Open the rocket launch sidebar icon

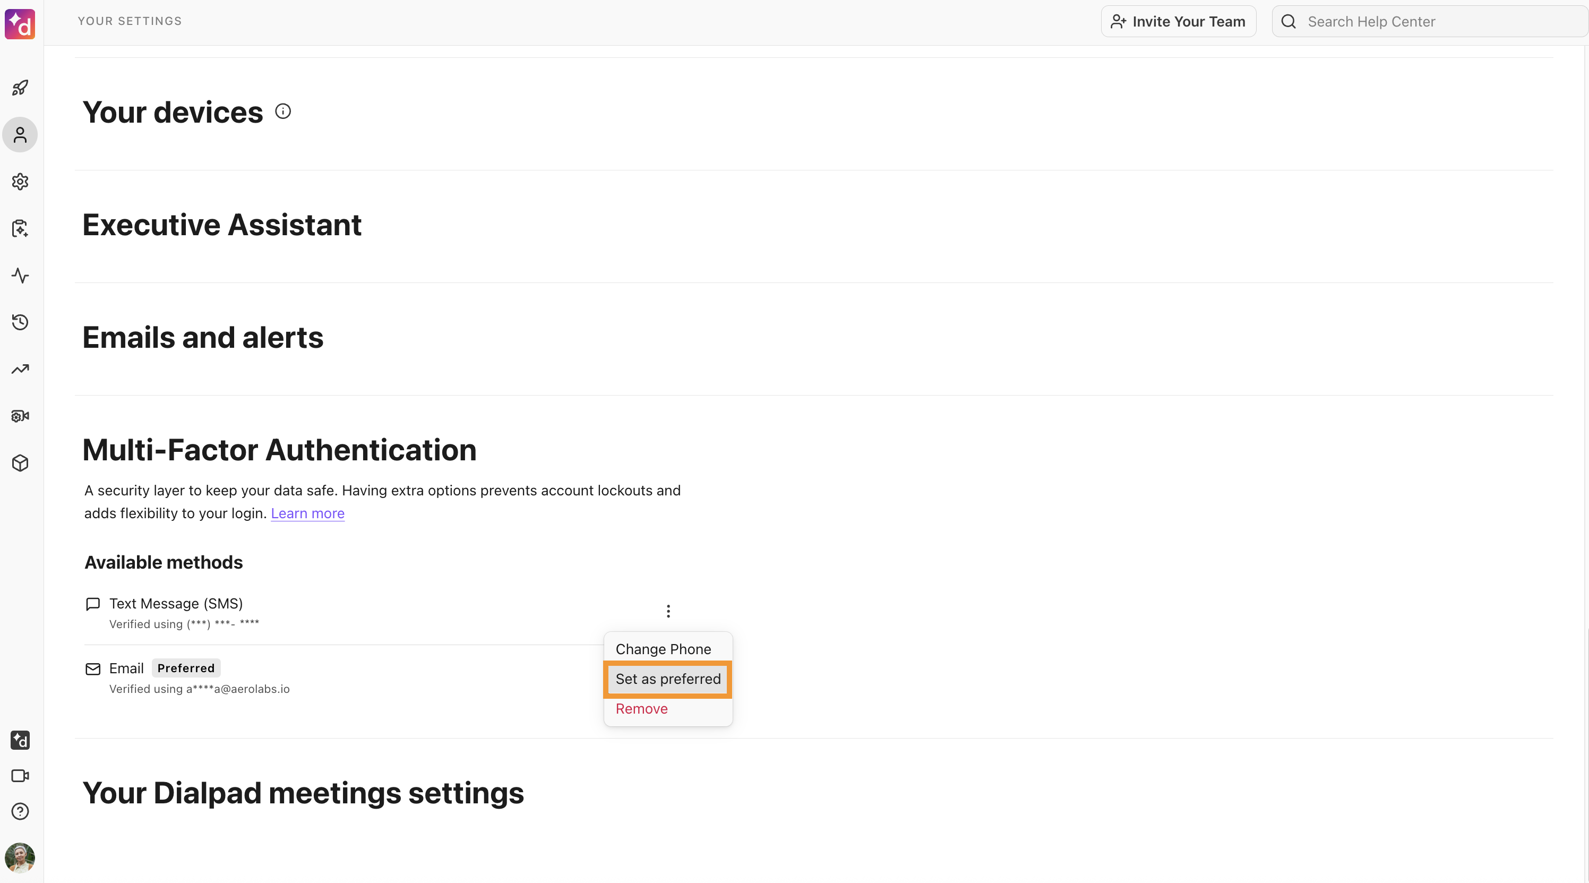pyautogui.click(x=20, y=88)
